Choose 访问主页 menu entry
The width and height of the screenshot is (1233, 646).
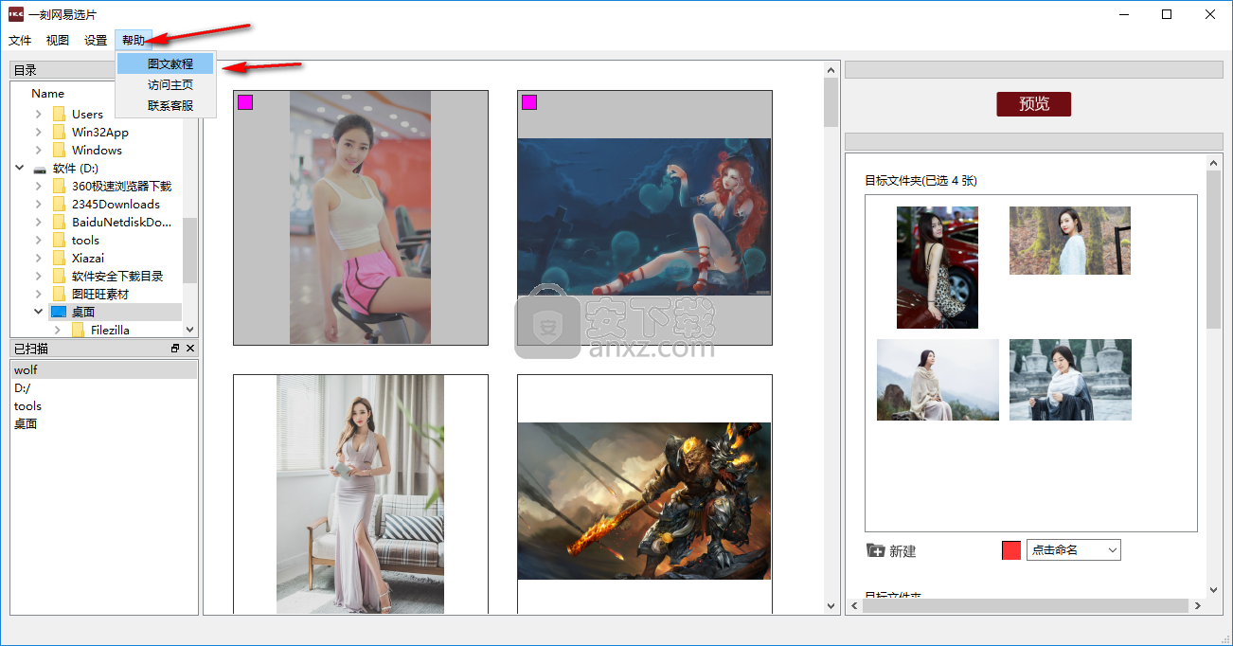pos(167,85)
